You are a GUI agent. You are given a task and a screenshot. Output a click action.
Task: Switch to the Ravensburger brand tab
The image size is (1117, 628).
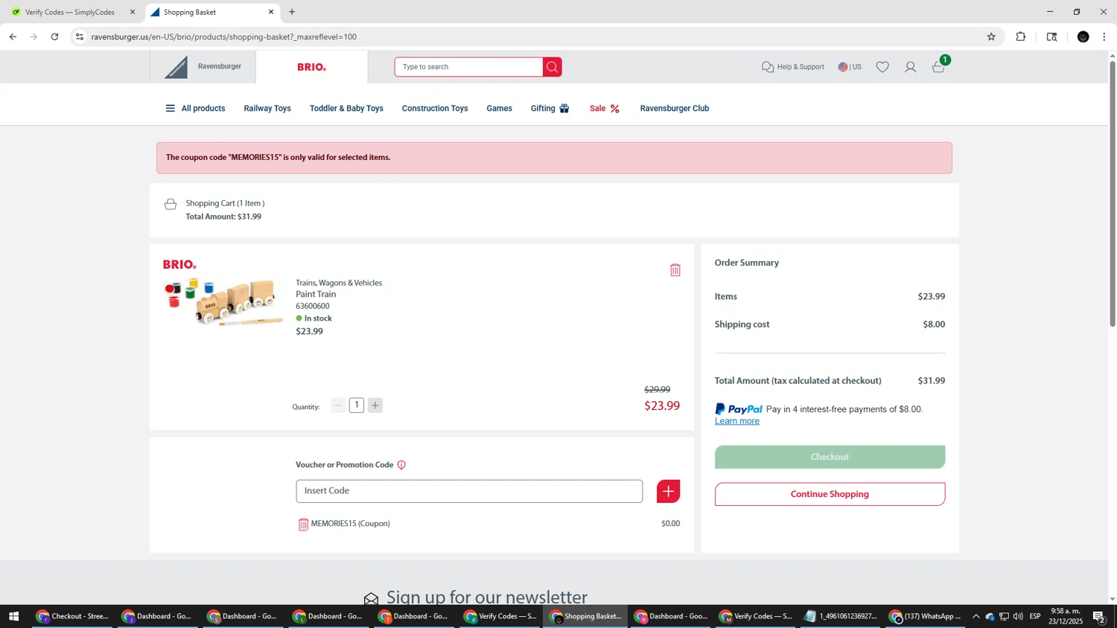pyautogui.click(x=203, y=67)
